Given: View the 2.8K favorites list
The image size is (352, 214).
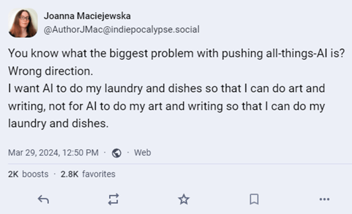Looking at the screenshot, I should 88,174.
